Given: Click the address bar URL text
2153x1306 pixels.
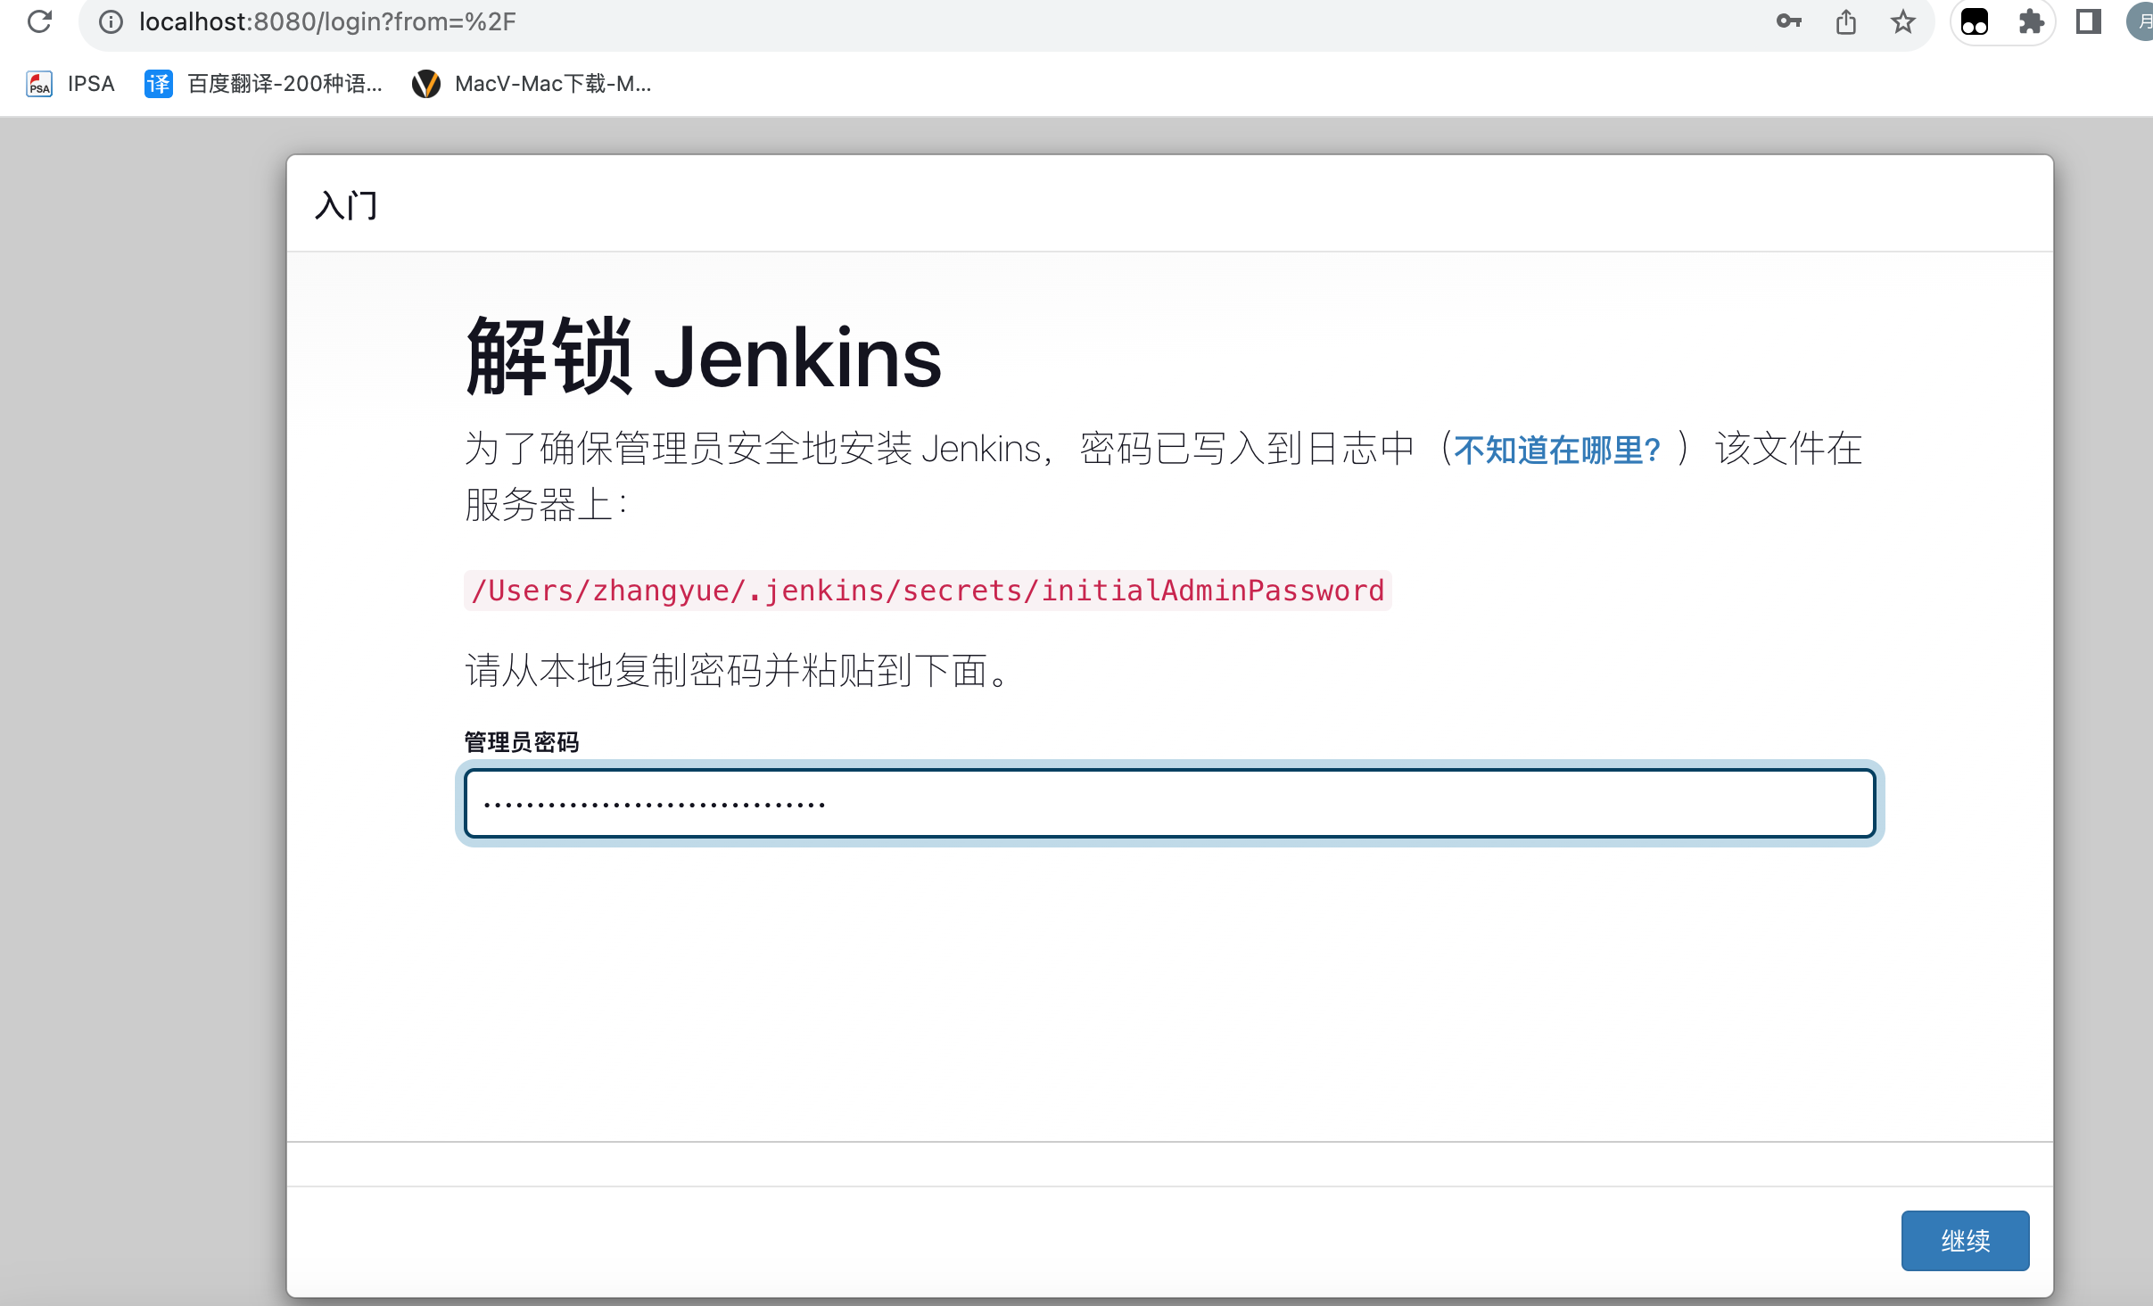Looking at the screenshot, I should click(327, 21).
